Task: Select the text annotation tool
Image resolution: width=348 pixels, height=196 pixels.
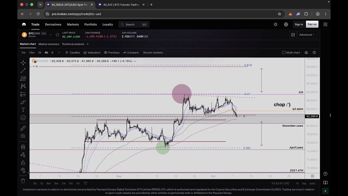Action: pos(23,110)
